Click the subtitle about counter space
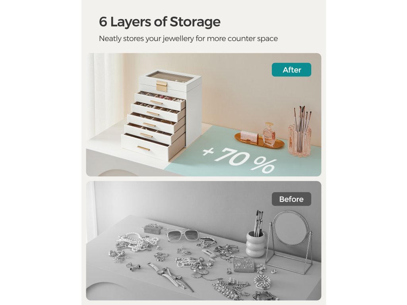The width and height of the screenshot is (407, 305). coord(188,39)
